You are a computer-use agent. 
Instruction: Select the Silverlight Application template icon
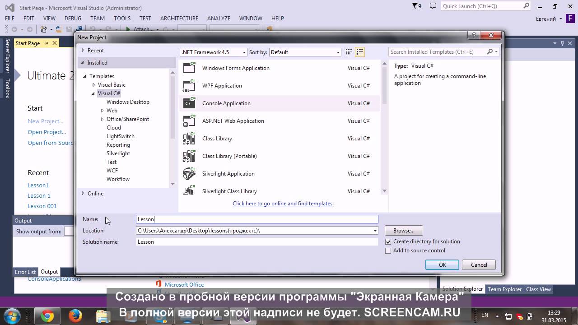coord(189,173)
